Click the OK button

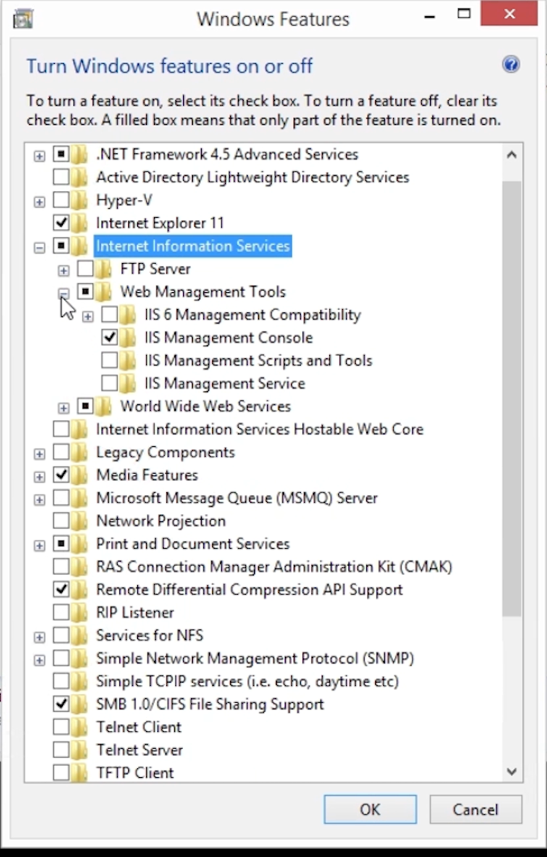click(x=370, y=809)
